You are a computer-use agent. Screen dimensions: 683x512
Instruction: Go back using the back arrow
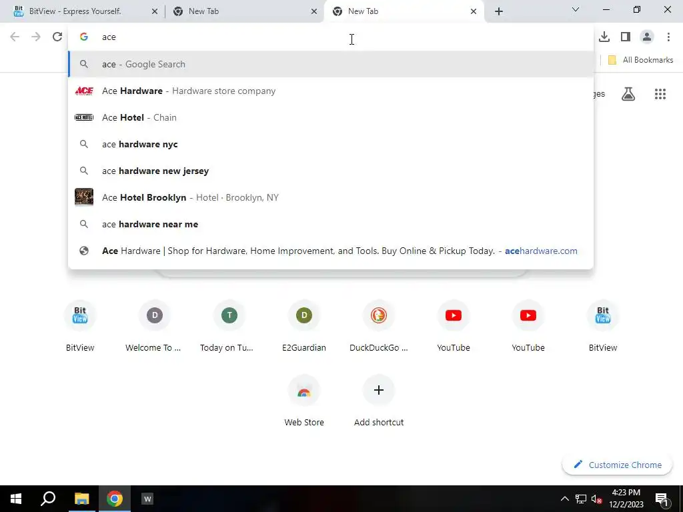click(15, 37)
